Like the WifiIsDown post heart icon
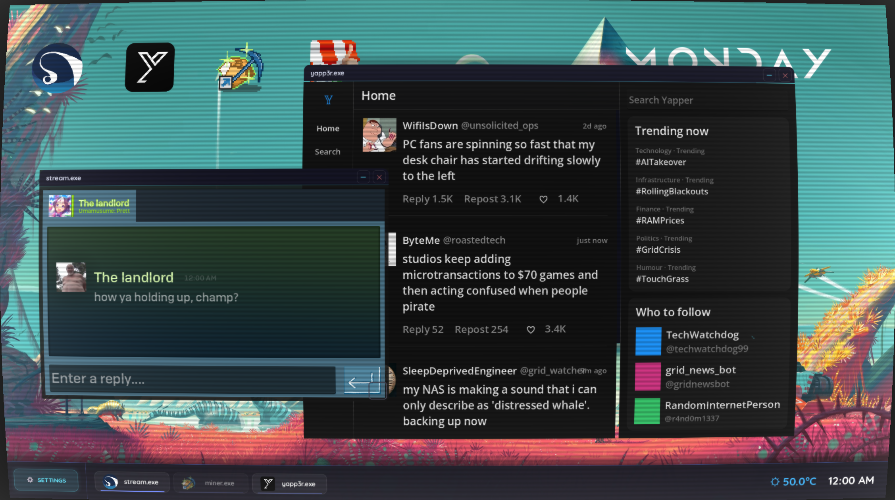The height and width of the screenshot is (500, 895). [x=543, y=199]
